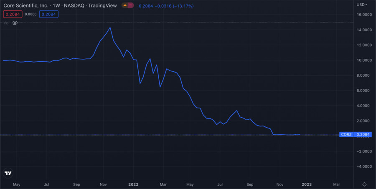Click the price peak near 14.0000
The height and width of the screenshot is (189, 376).
110,27
